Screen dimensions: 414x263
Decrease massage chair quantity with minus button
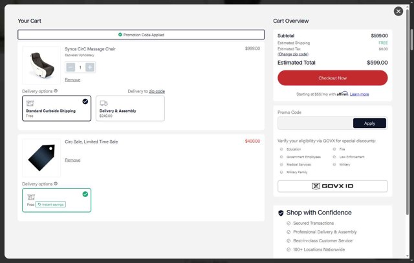point(71,67)
